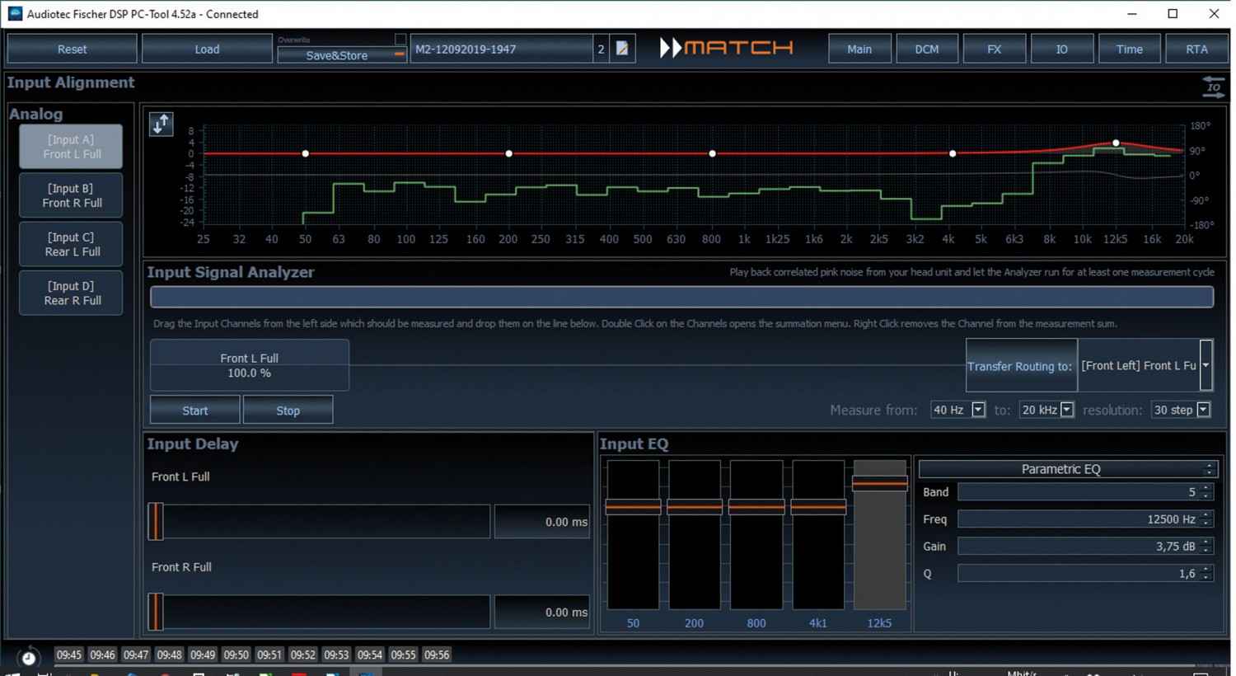Click the setup slot number 2 field
Image resolution: width=1236 pixels, height=676 pixels.
602,49
